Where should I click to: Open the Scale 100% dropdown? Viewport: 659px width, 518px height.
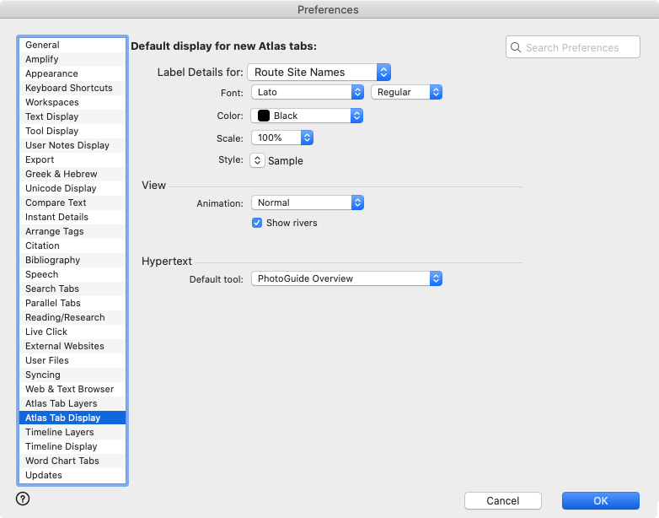tap(282, 137)
